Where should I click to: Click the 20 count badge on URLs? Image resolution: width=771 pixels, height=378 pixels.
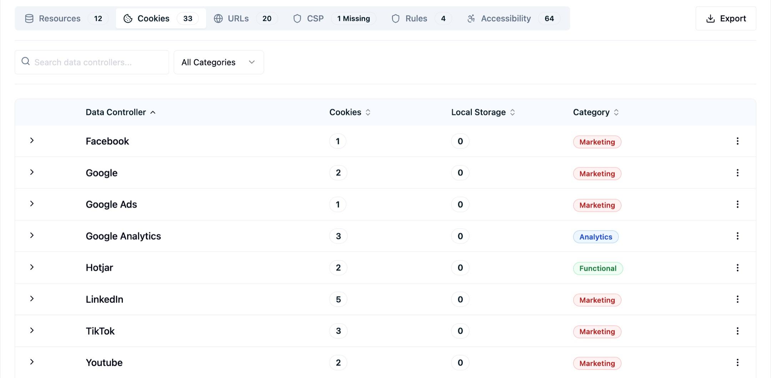click(267, 19)
